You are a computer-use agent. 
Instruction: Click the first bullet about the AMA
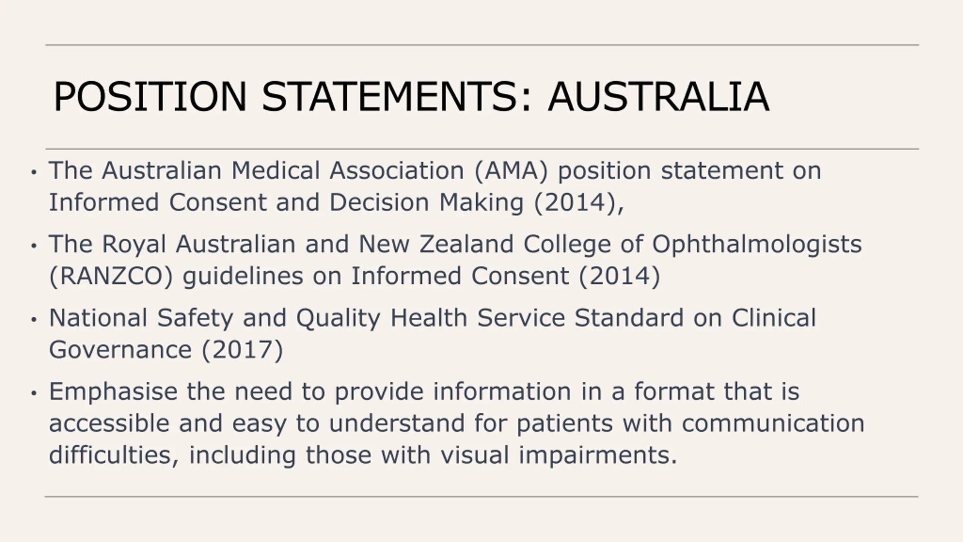[435, 186]
